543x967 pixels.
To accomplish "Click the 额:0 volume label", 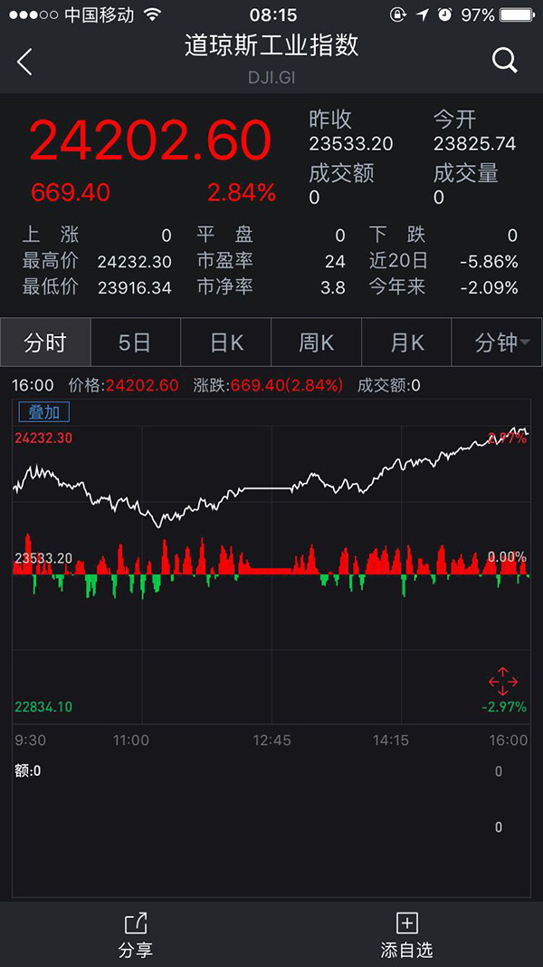I will coord(28,771).
